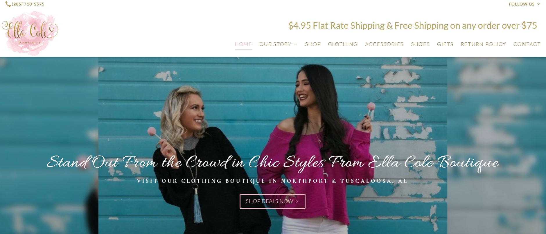
Task: Call the (205) 710-5575 phone link
Action: (x=28, y=4)
